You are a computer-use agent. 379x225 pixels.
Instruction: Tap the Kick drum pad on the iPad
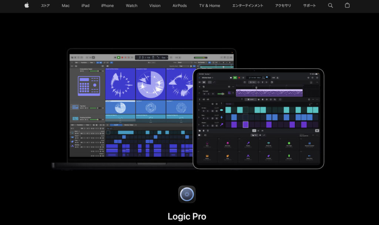pos(207,144)
